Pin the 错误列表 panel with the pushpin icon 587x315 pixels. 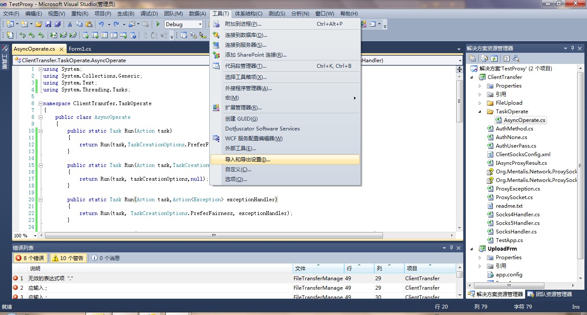click(x=451, y=248)
